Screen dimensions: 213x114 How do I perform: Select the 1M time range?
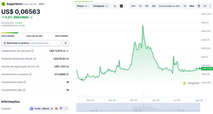pyautogui.click(x=147, y=6)
